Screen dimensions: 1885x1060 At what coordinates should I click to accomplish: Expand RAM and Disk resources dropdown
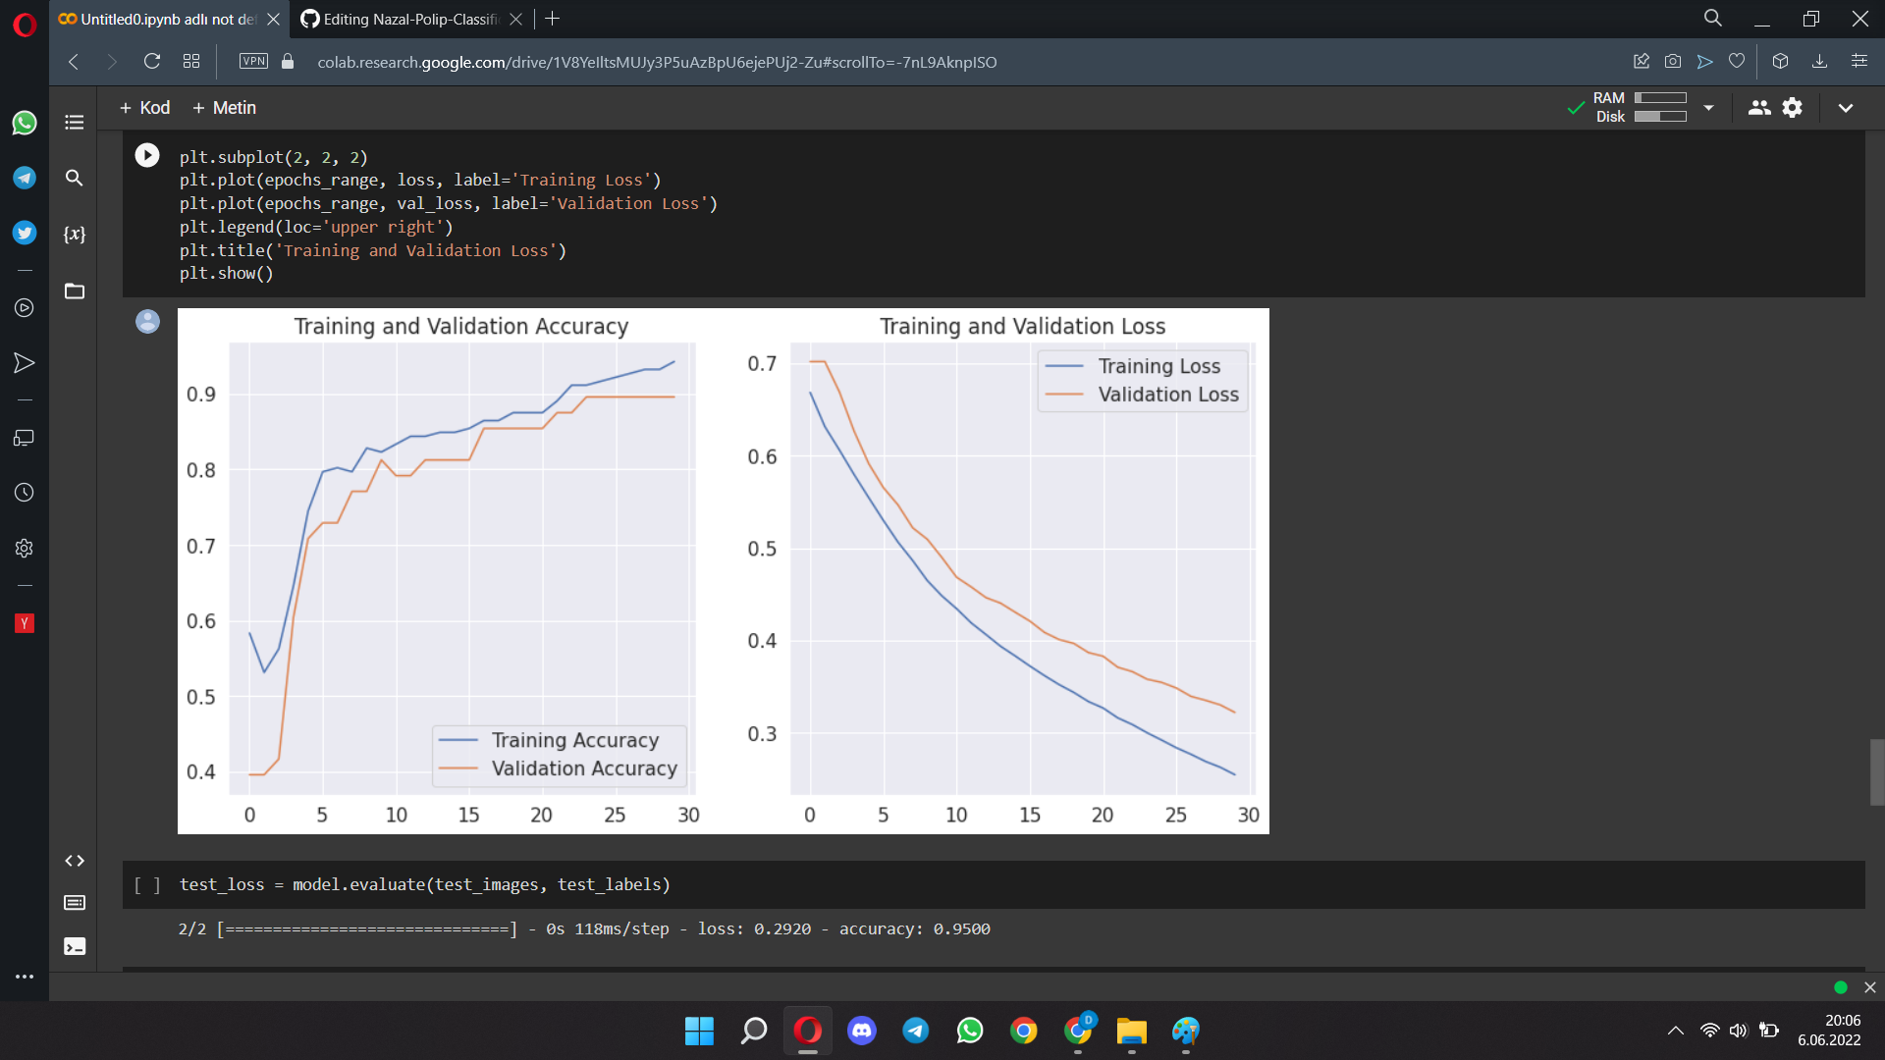tap(1708, 108)
